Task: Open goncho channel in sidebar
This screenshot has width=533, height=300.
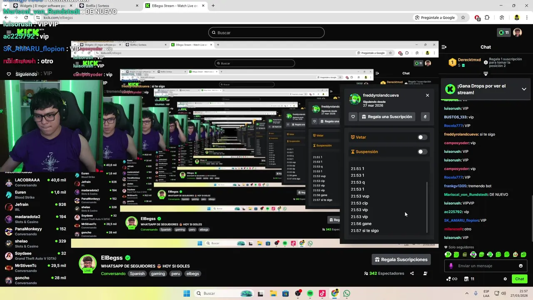Action: click(x=35, y=280)
